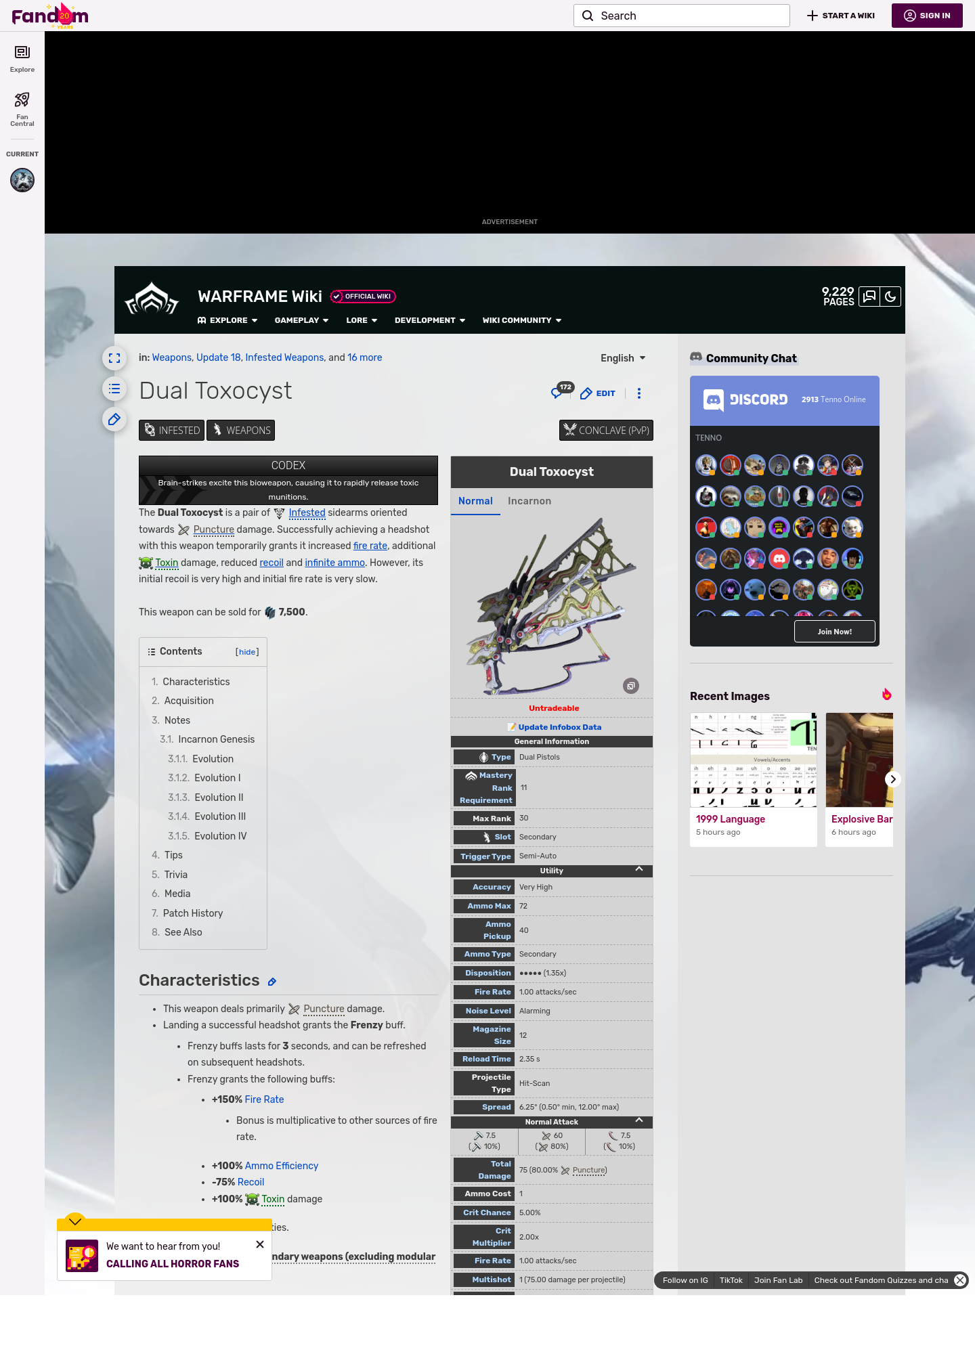Viewport: 975px width, 1354px height.
Task: Open the Explore sidebar icon
Action: 22,59
